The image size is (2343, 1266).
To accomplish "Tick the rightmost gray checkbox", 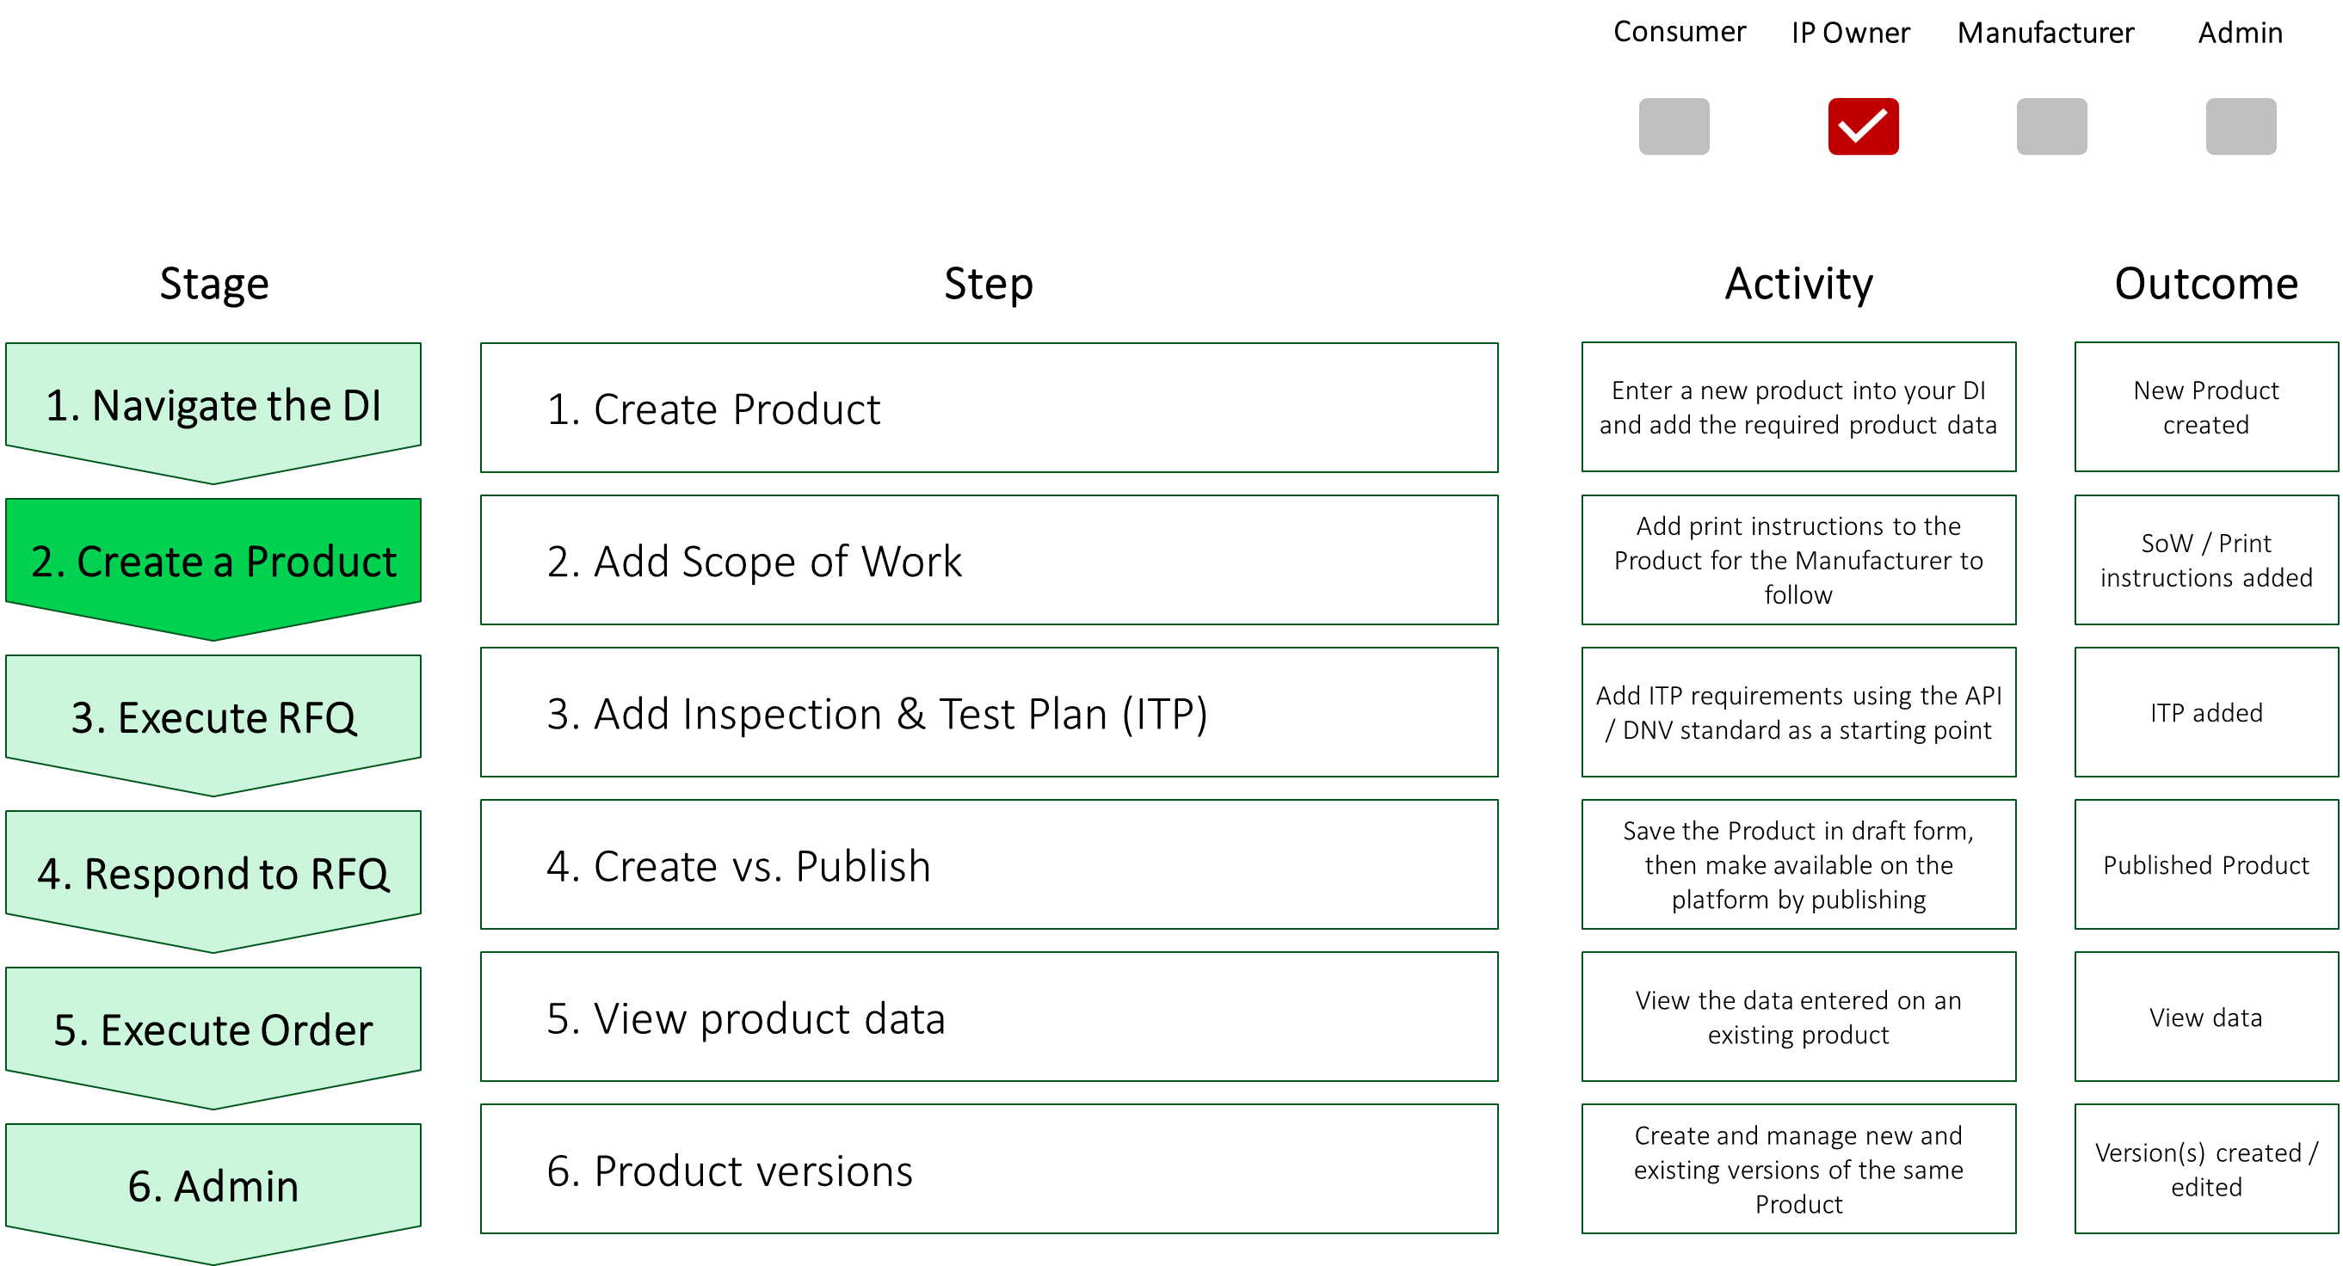I will [2241, 126].
